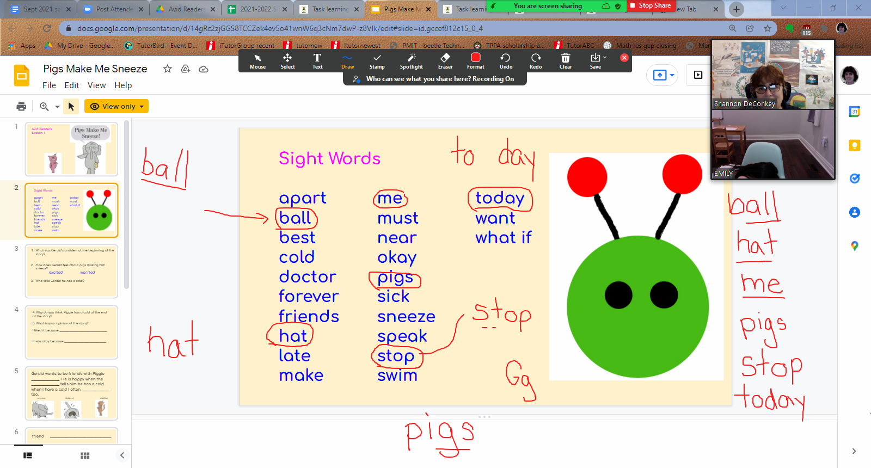Bookmark this page with star icon
This screenshot has height=468, width=871.
[x=768, y=28]
